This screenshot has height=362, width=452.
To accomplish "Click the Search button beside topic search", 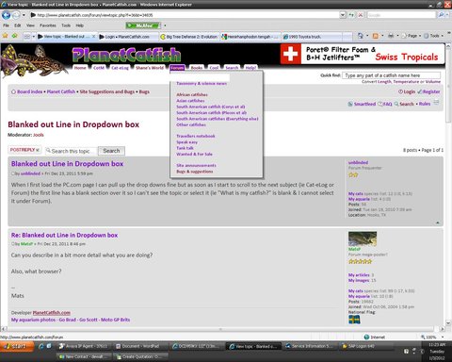I will point(111,151).
